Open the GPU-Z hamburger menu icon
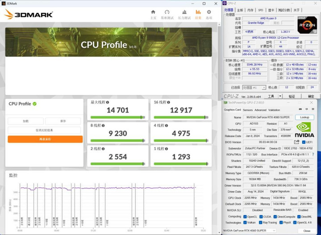Viewport: 321px width, 235px height. [x=313, y=109]
